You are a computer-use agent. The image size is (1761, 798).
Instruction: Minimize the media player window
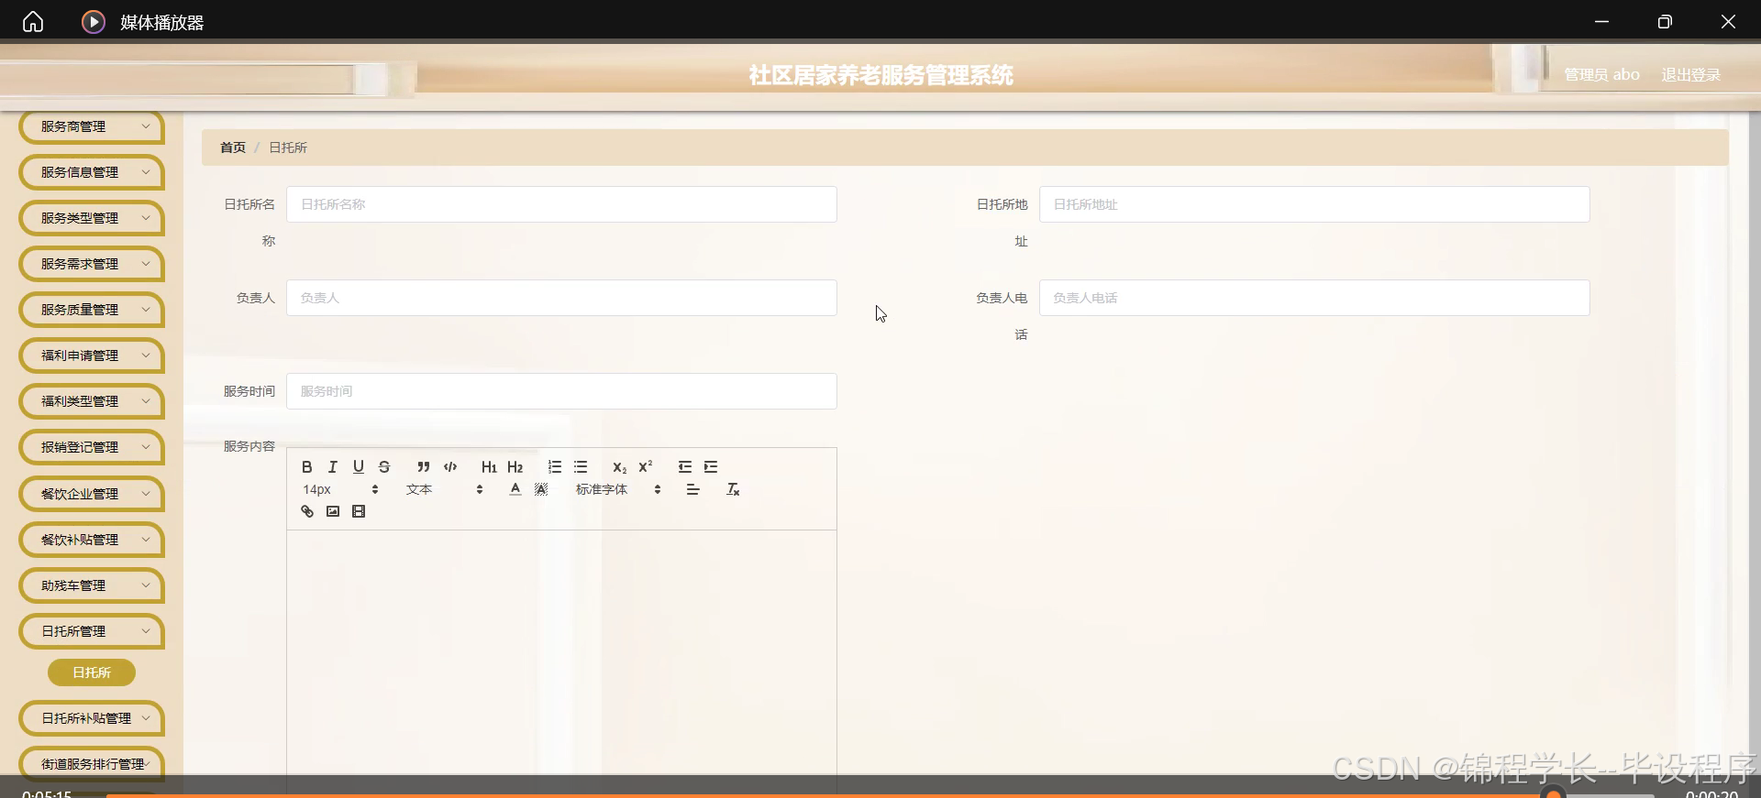click(1601, 21)
